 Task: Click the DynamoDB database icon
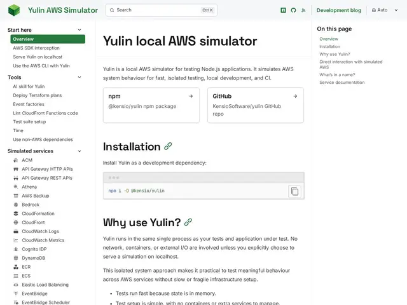click(x=16, y=258)
